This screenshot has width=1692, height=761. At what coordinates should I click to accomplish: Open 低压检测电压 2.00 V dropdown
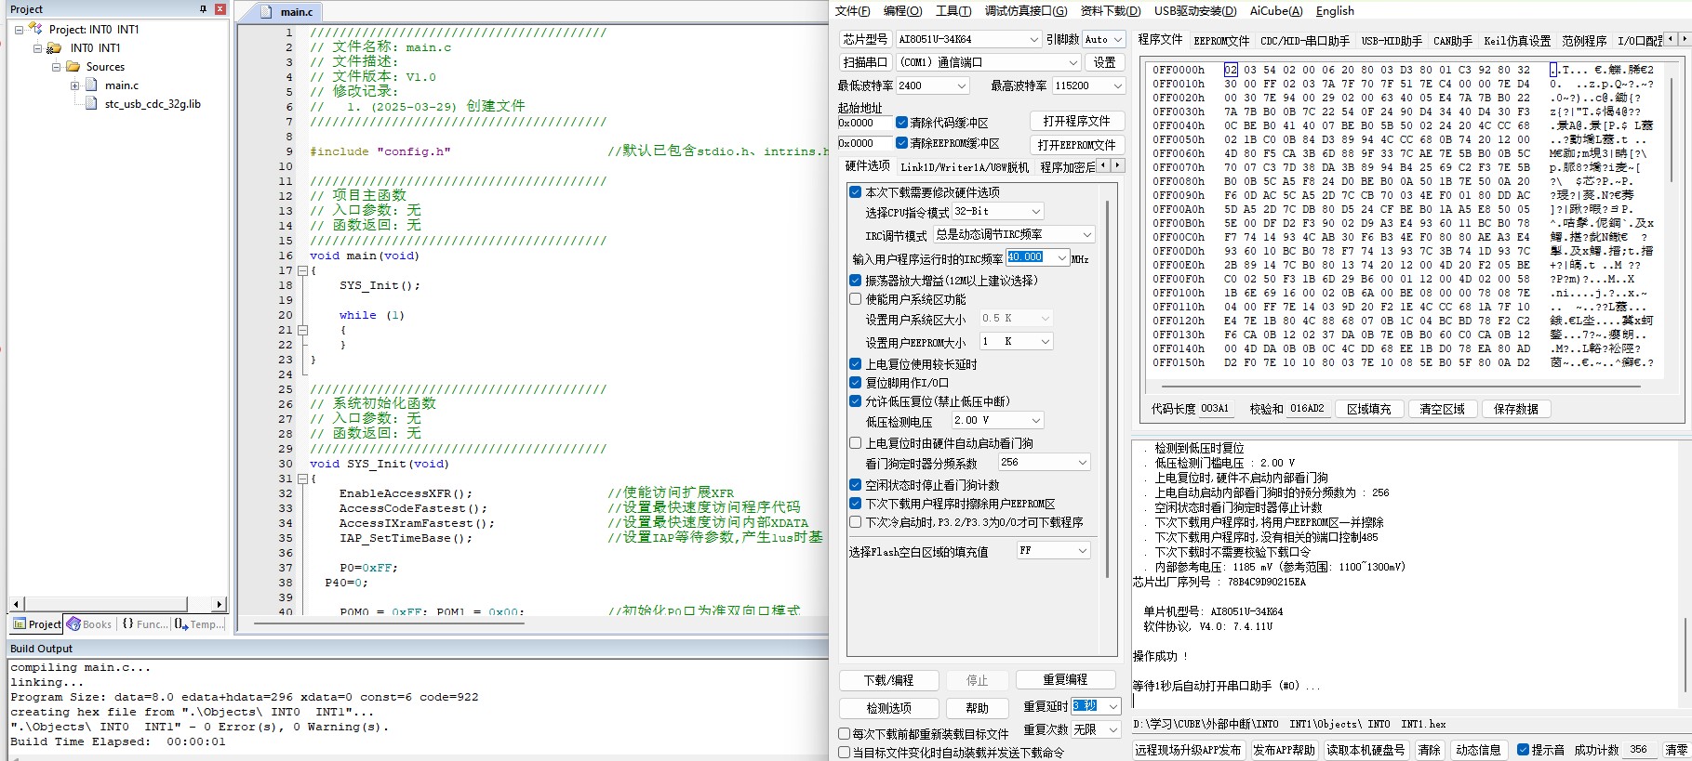click(x=997, y=421)
